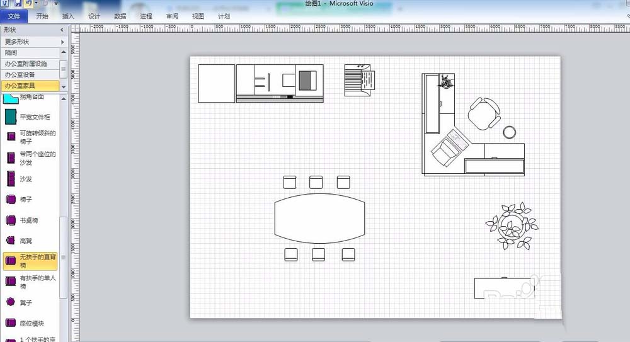
Task: Switch to the 开始 ribbon tab
Action: point(42,16)
